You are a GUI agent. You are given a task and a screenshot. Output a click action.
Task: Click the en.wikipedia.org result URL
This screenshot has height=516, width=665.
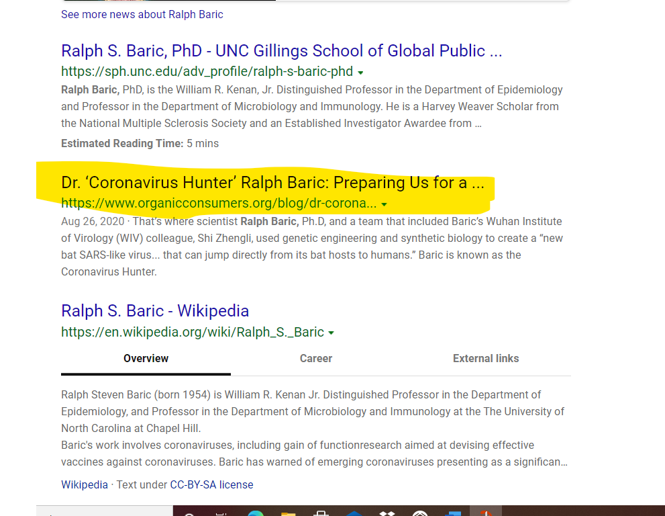[193, 332]
